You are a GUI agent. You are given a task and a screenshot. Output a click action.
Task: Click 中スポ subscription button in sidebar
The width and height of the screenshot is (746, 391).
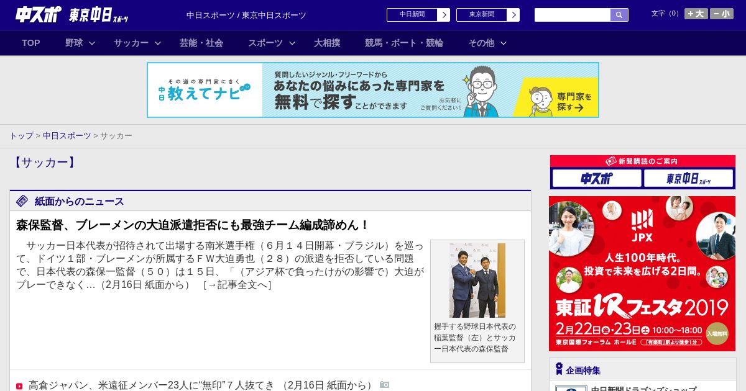coord(597,179)
